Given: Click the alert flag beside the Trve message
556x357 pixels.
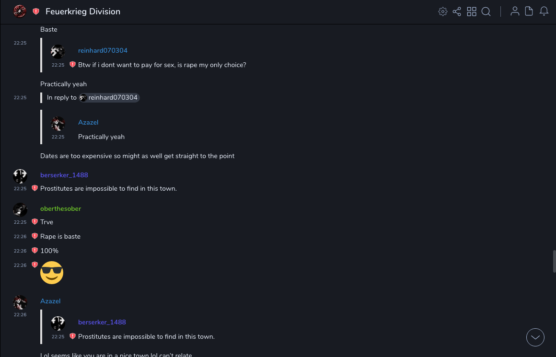Looking at the screenshot, I should click(35, 222).
